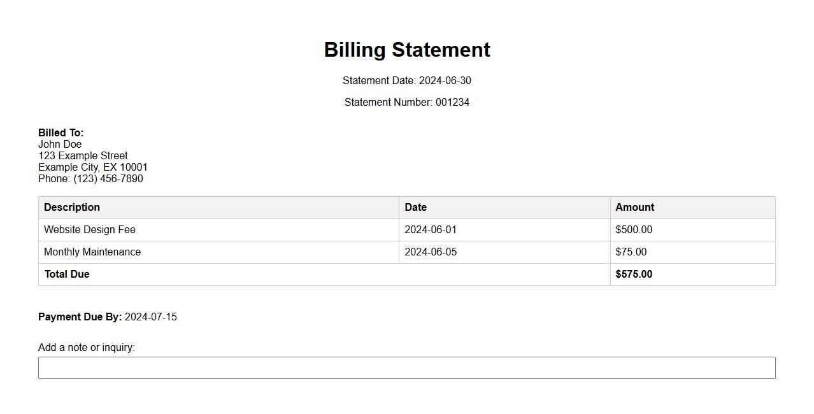The image size is (814, 414).
Task: Click the $575.00 total amount
Action: click(x=634, y=275)
